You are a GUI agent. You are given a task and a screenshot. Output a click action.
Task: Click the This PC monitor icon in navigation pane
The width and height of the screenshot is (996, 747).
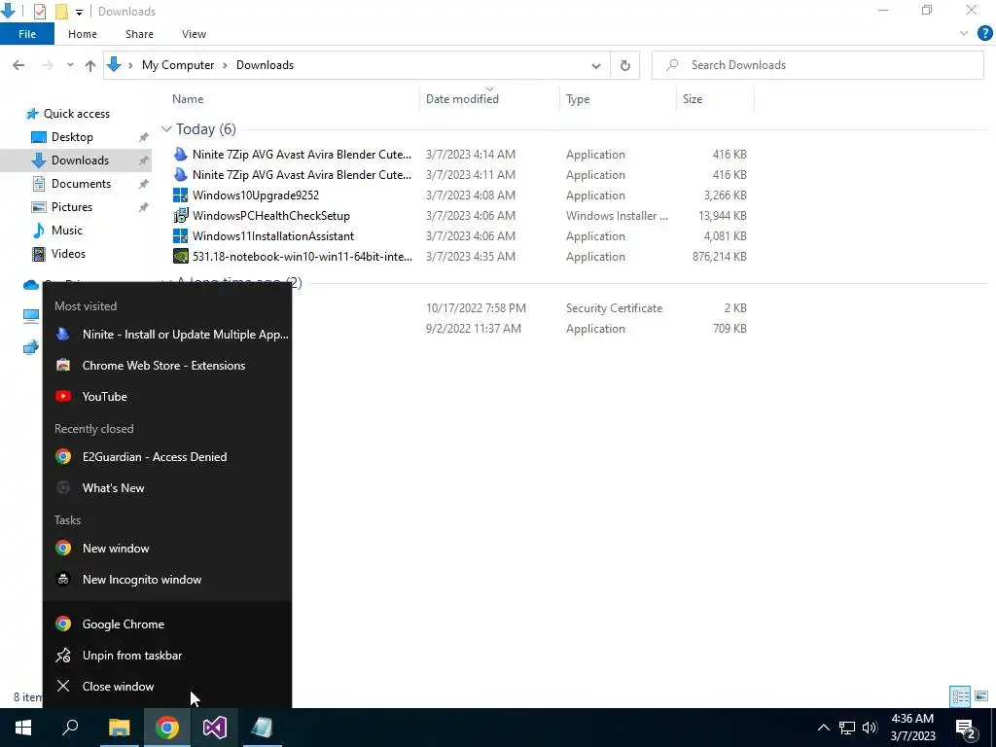click(30, 316)
